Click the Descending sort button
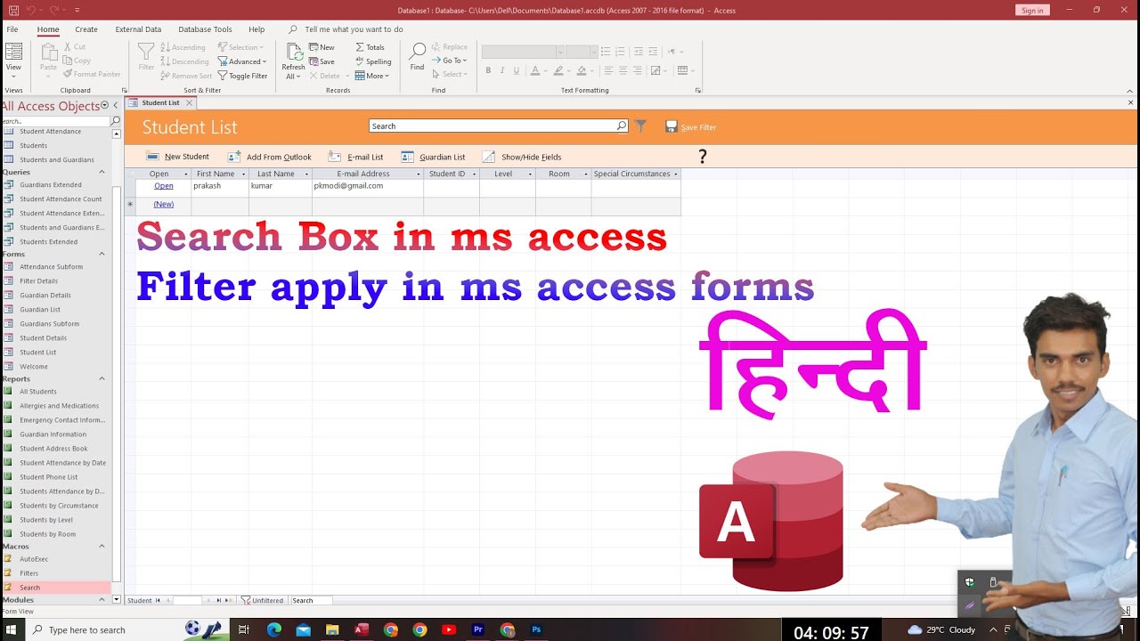The height and width of the screenshot is (641, 1140). [x=184, y=61]
